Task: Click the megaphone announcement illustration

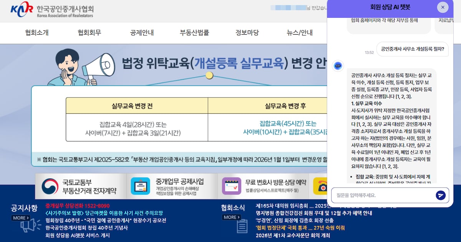Action: [81, 67]
